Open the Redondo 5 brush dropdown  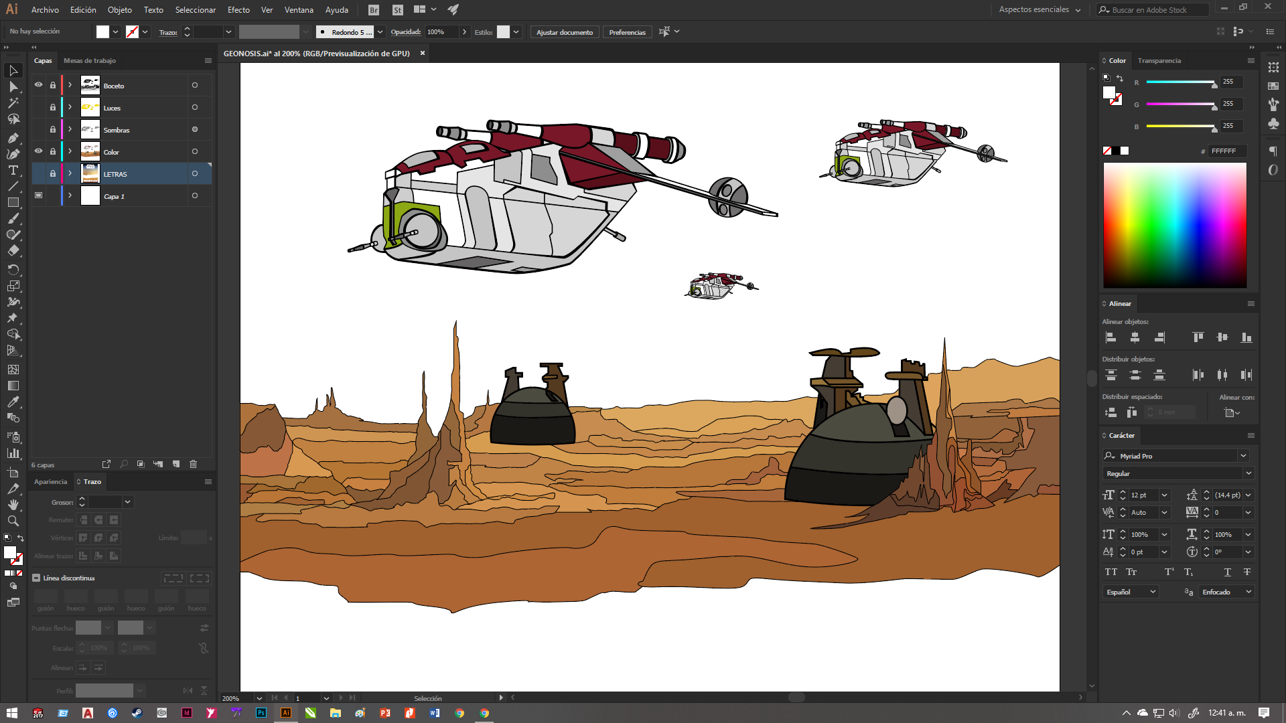380,32
